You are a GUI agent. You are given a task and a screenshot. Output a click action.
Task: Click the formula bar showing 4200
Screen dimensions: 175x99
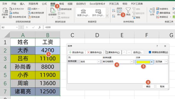tap(109, 27)
